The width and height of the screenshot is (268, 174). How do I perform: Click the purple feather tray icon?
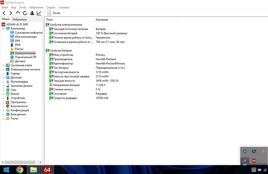pos(245,161)
